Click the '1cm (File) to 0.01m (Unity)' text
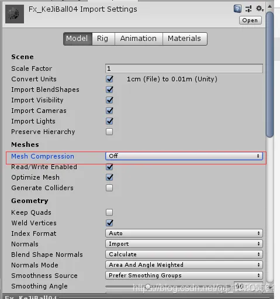Screen dimensions: 280x299 tap(172, 79)
